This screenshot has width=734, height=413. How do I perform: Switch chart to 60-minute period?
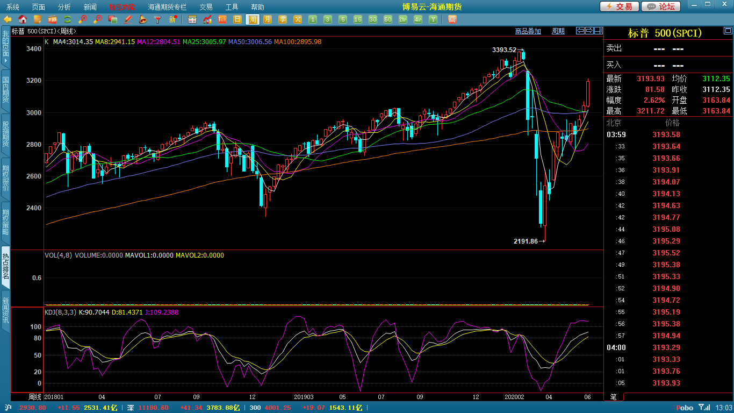[388, 19]
